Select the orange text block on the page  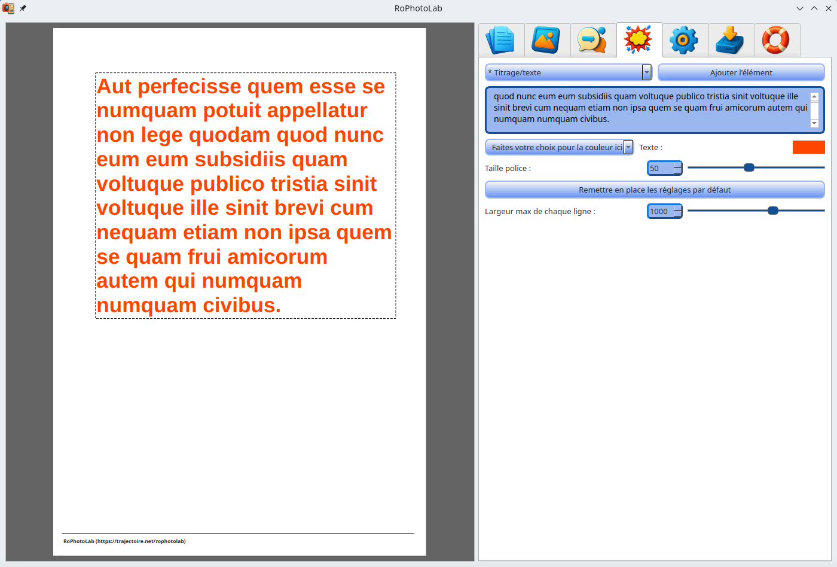pos(245,196)
